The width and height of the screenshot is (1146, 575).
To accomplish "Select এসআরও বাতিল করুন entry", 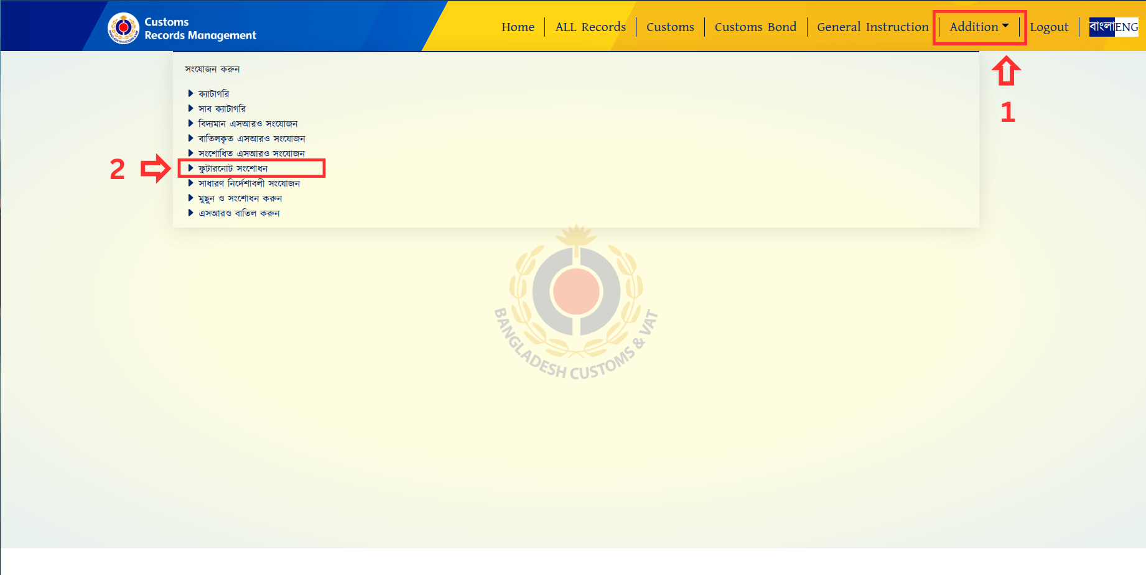I will [239, 213].
